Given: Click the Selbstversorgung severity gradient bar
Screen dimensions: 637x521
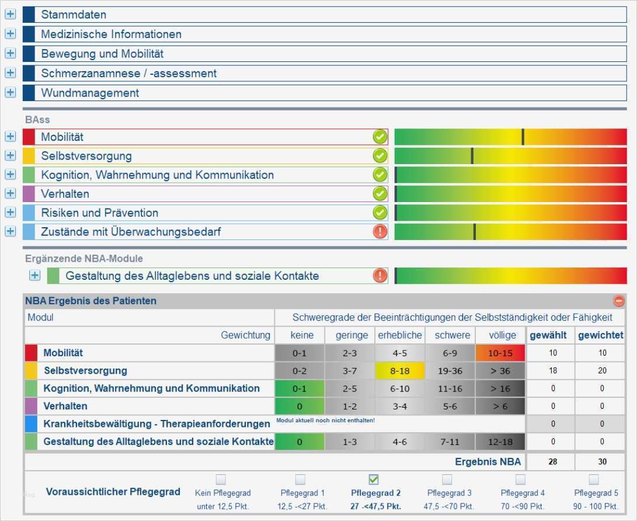Looking at the screenshot, I should coord(510,155).
